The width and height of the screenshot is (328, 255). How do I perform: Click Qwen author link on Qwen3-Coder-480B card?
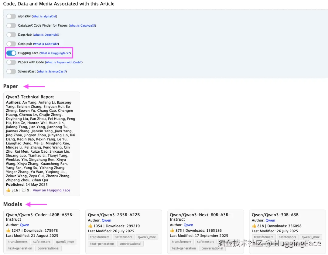pos(25,225)
